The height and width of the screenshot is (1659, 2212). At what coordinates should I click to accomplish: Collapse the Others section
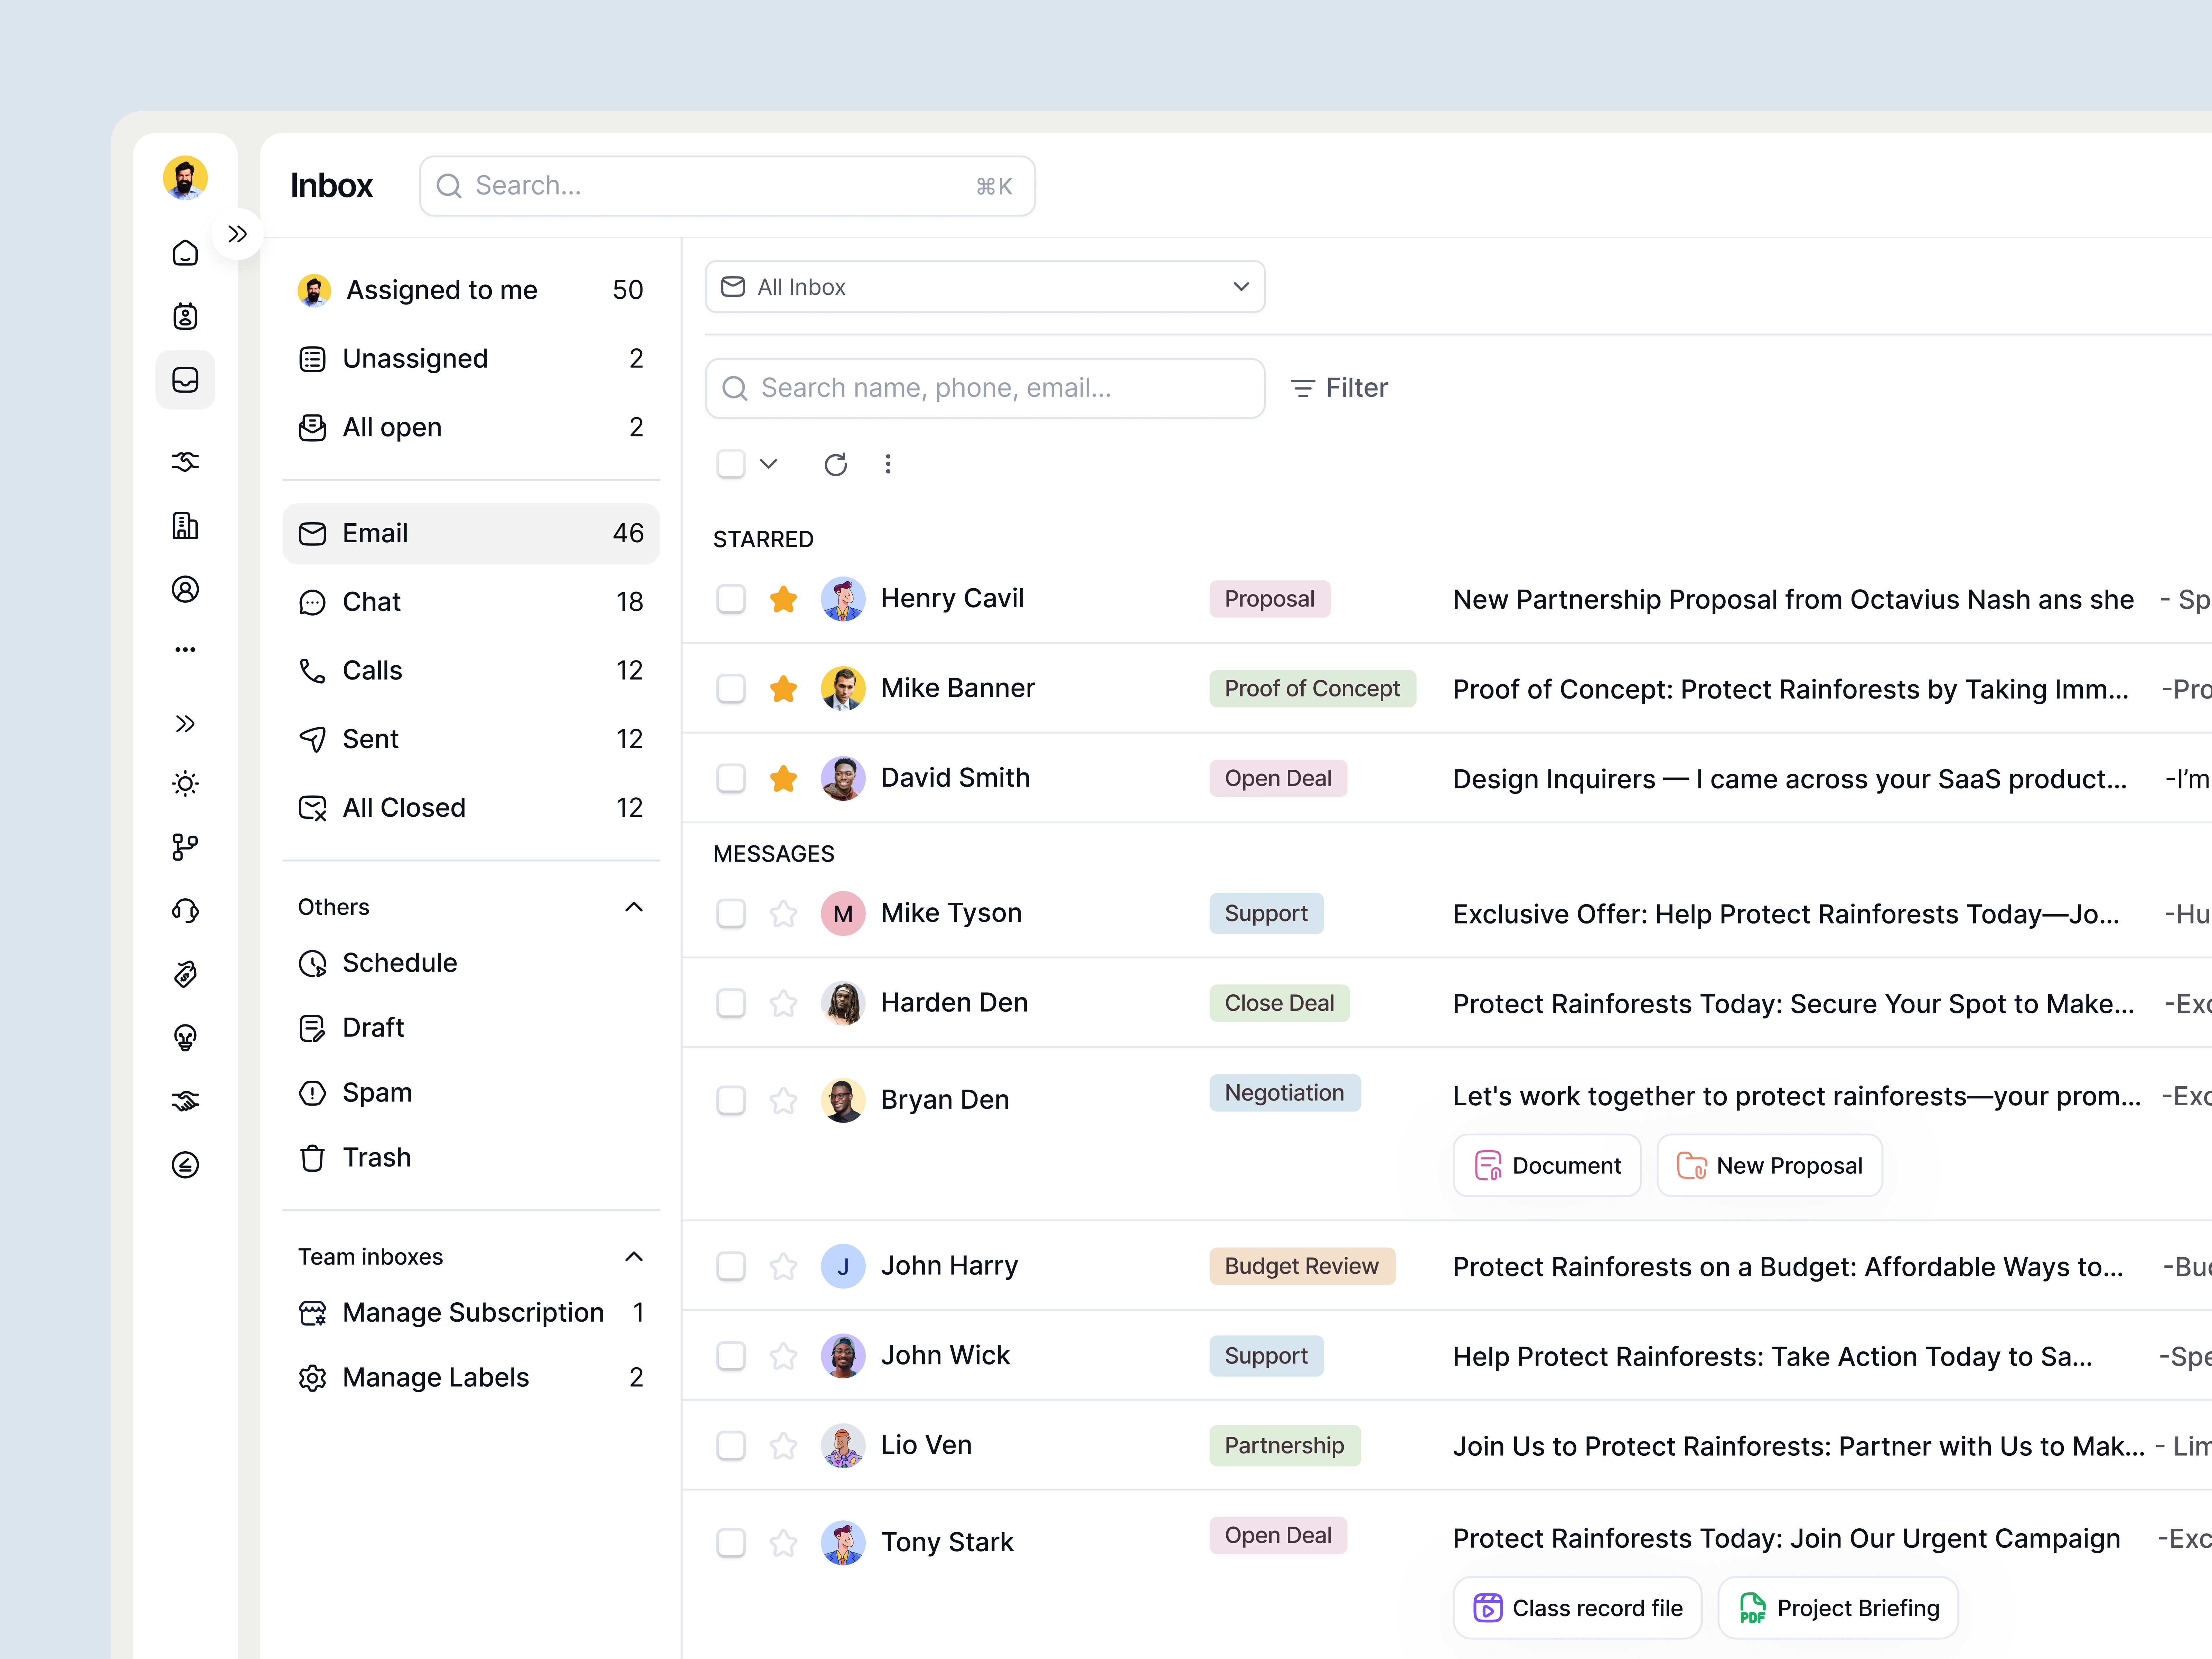click(634, 907)
